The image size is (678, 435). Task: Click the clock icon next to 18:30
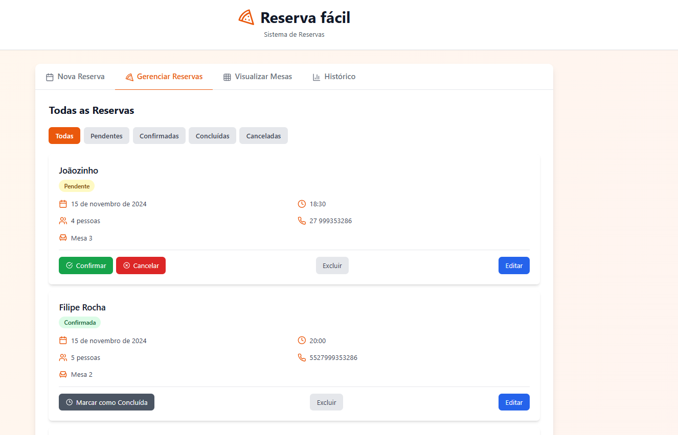coord(302,204)
